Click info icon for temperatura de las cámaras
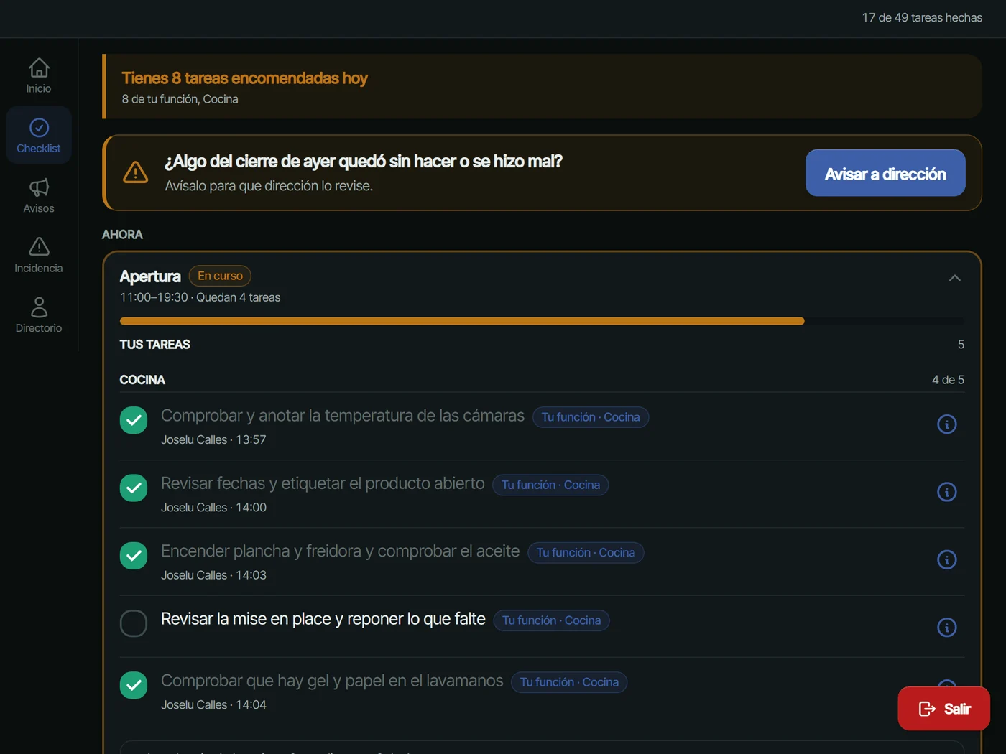1006x754 pixels. coord(947,424)
